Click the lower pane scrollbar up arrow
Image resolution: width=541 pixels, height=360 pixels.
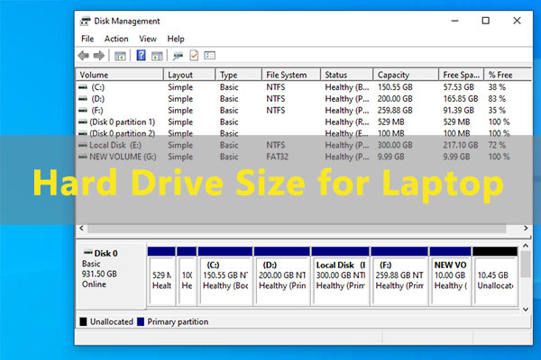(526, 246)
